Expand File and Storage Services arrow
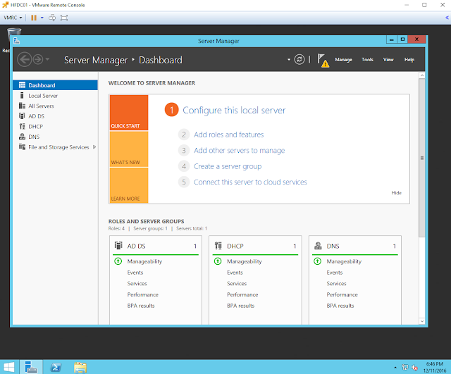 point(94,147)
